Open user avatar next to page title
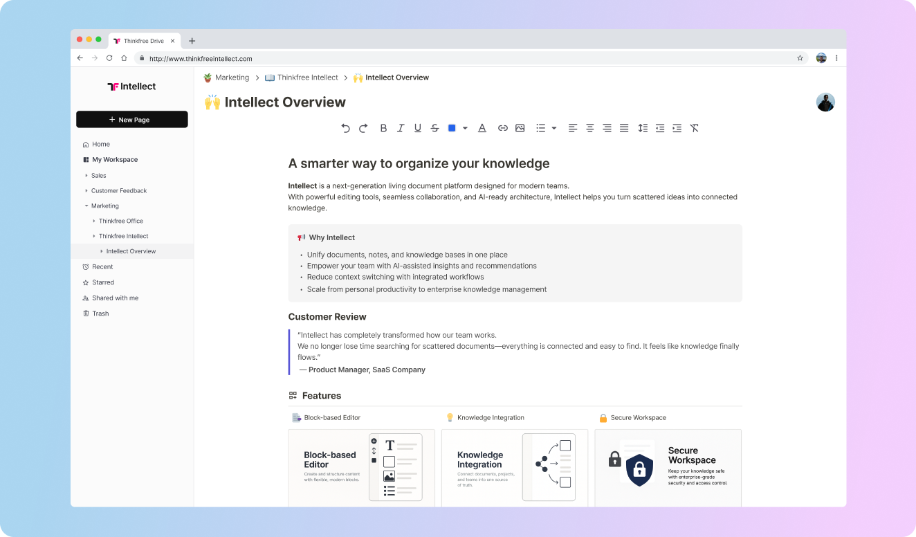Viewport: 916px width, 537px height. pos(825,102)
